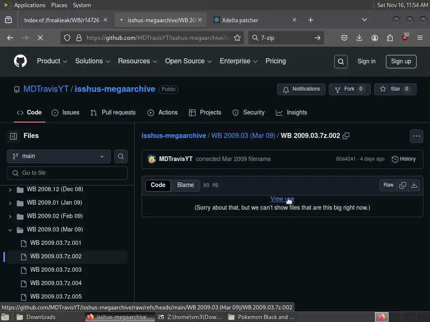Go back using browser arrow
This screenshot has height=322, width=430.
[10, 38]
